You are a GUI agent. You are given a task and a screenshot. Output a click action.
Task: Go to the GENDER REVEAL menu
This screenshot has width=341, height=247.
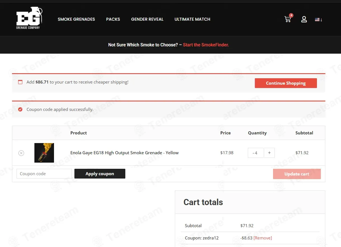click(147, 19)
